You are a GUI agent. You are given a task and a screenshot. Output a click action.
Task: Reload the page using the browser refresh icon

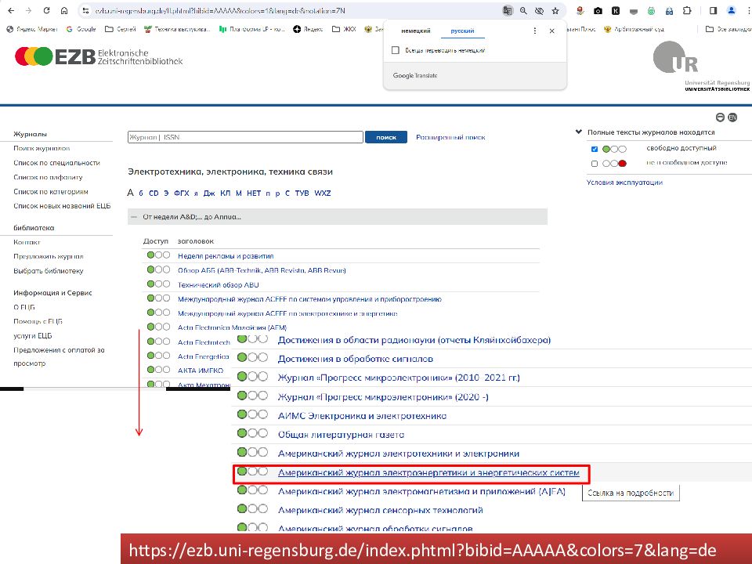tap(46, 11)
